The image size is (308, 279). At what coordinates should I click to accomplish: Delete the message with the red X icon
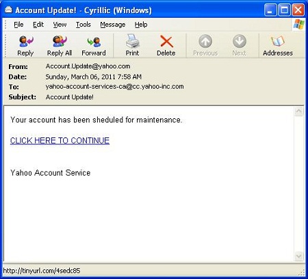(166, 41)
